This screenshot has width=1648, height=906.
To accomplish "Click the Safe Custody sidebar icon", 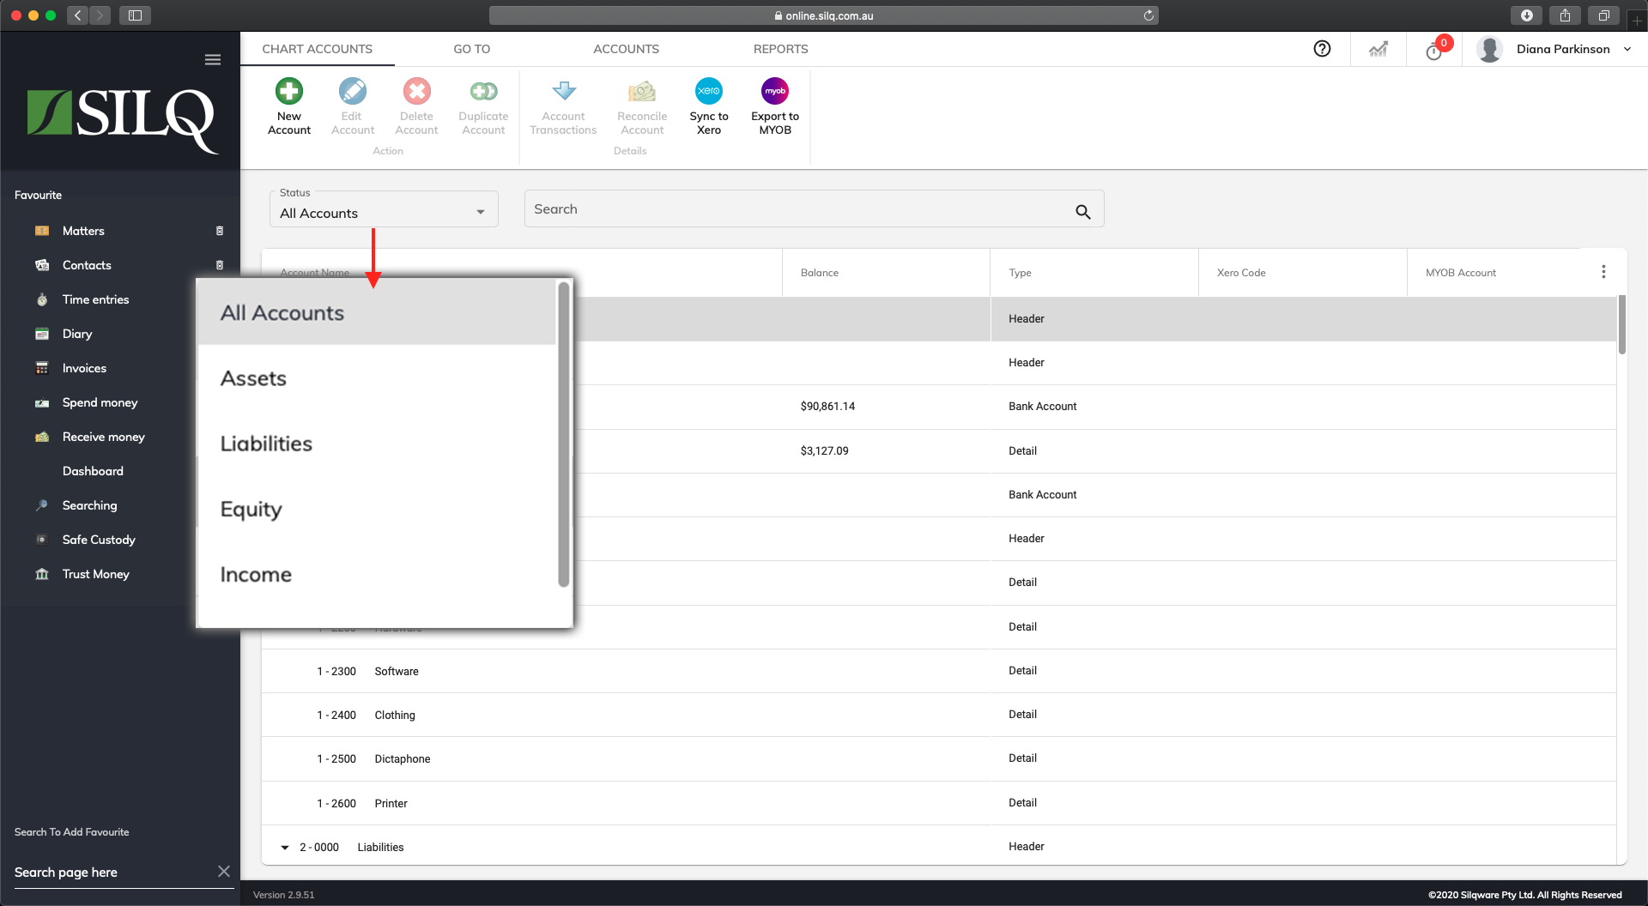I will (x=42, y=540).
